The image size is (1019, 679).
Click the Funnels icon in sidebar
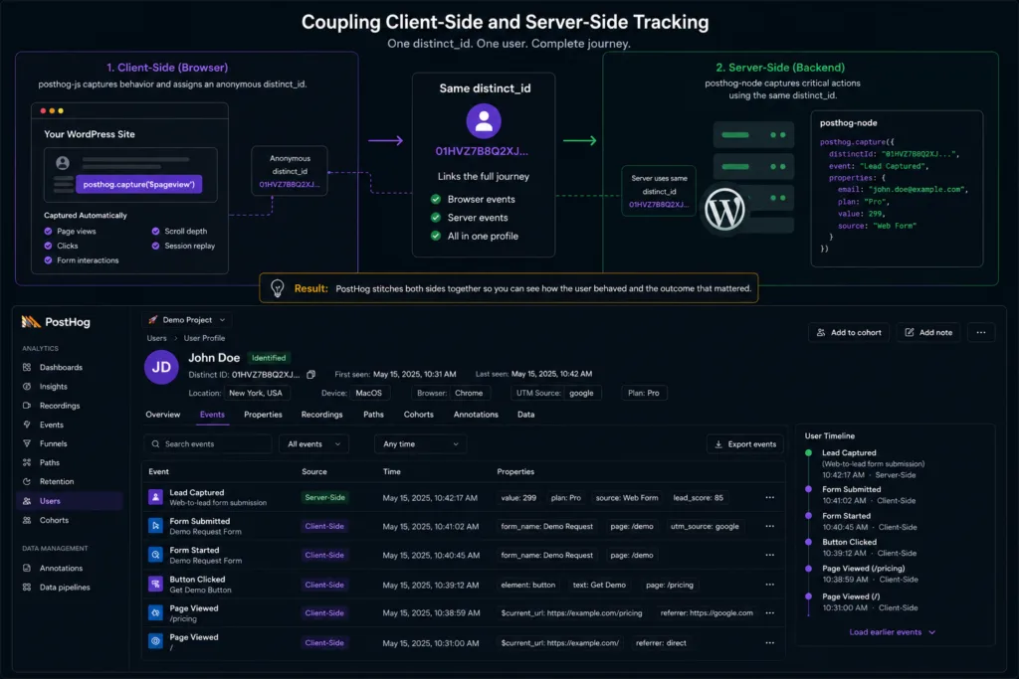(27, 443)
